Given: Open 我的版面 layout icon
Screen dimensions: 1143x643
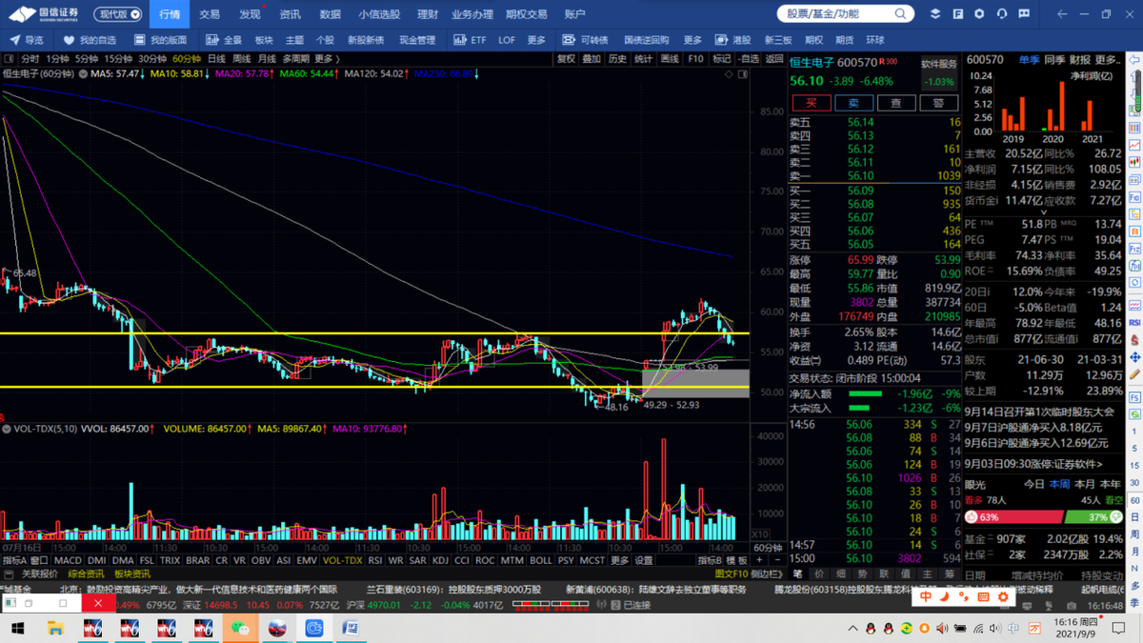Looking at the screenshot, I should click(140, 40).
